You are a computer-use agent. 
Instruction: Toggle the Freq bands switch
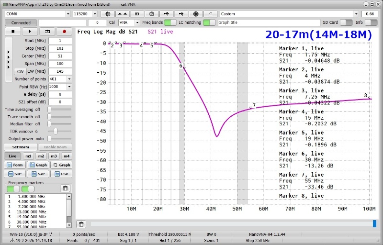pyautogui.click(x=170, y=22)
